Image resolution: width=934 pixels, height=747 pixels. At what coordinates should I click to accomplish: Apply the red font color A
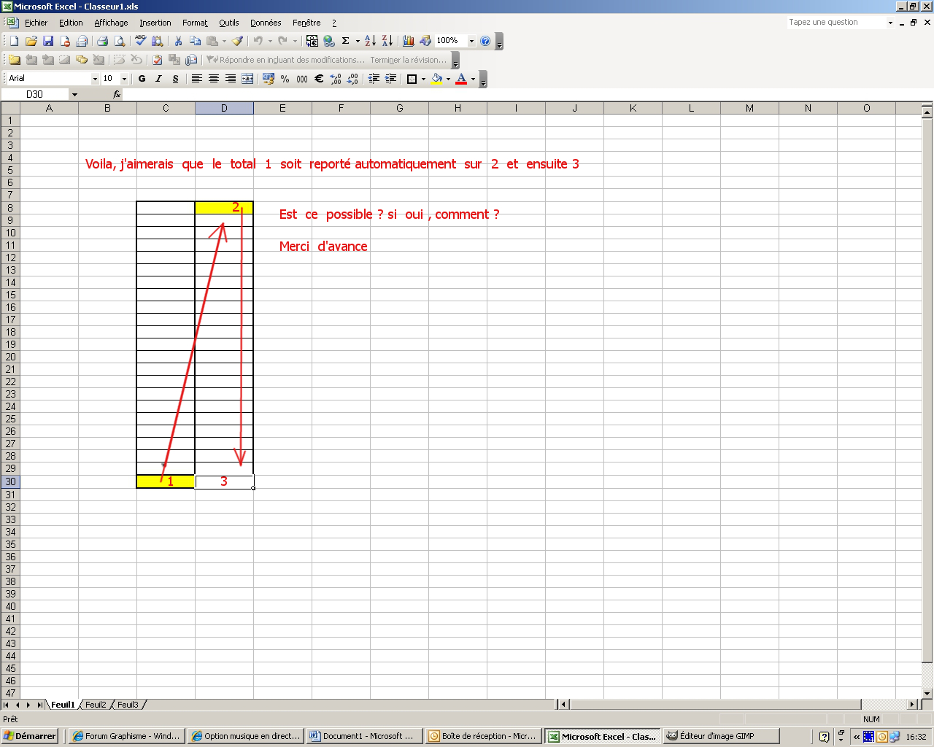(x=461, y=79)
